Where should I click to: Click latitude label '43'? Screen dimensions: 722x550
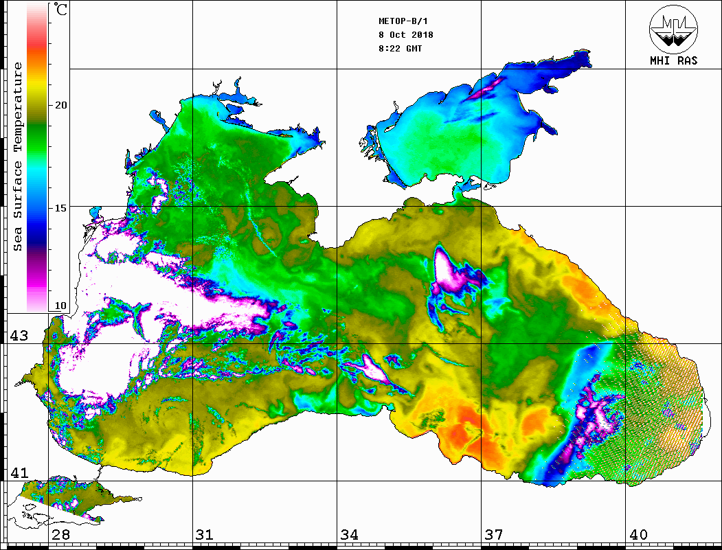[19, 336]
